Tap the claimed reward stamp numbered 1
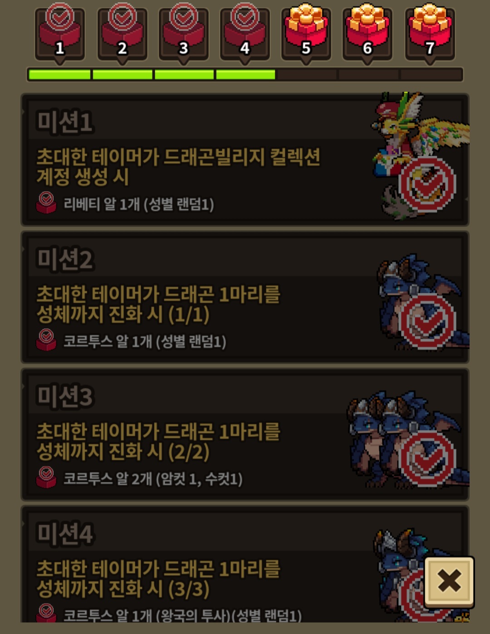 (59, 32)
